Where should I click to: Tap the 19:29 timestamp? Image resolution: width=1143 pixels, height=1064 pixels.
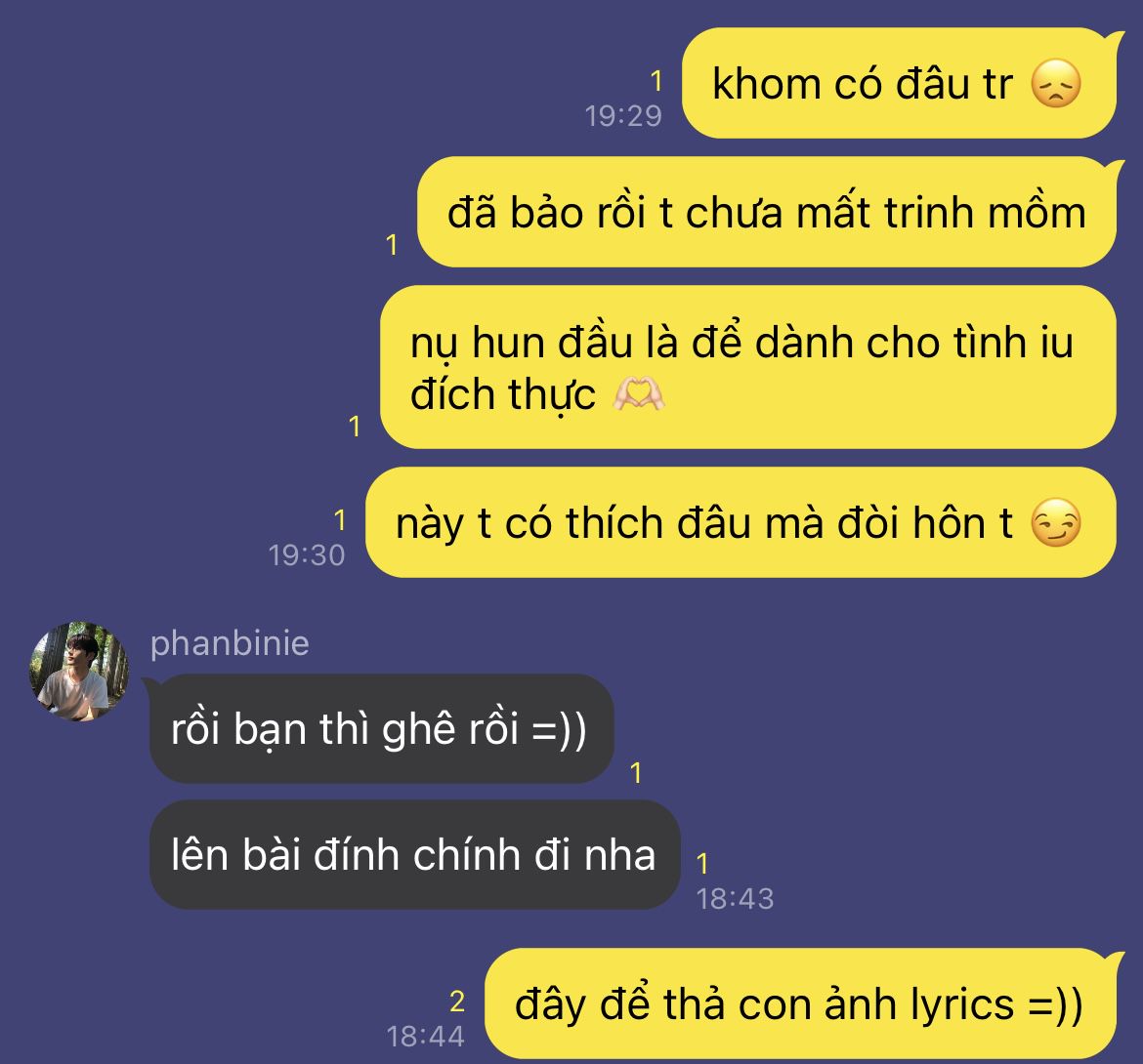click(x=623, y=116)
